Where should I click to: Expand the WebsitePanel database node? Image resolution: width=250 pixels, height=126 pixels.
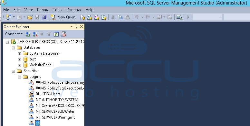click(x=19, y=65)
